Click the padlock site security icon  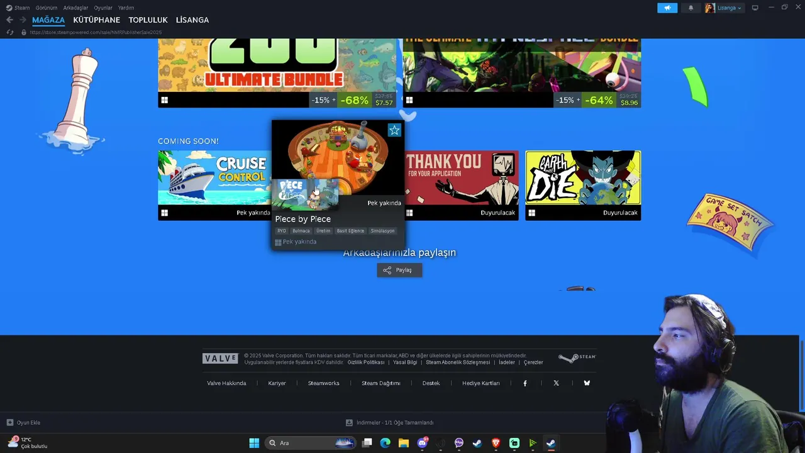pos(24,32)
